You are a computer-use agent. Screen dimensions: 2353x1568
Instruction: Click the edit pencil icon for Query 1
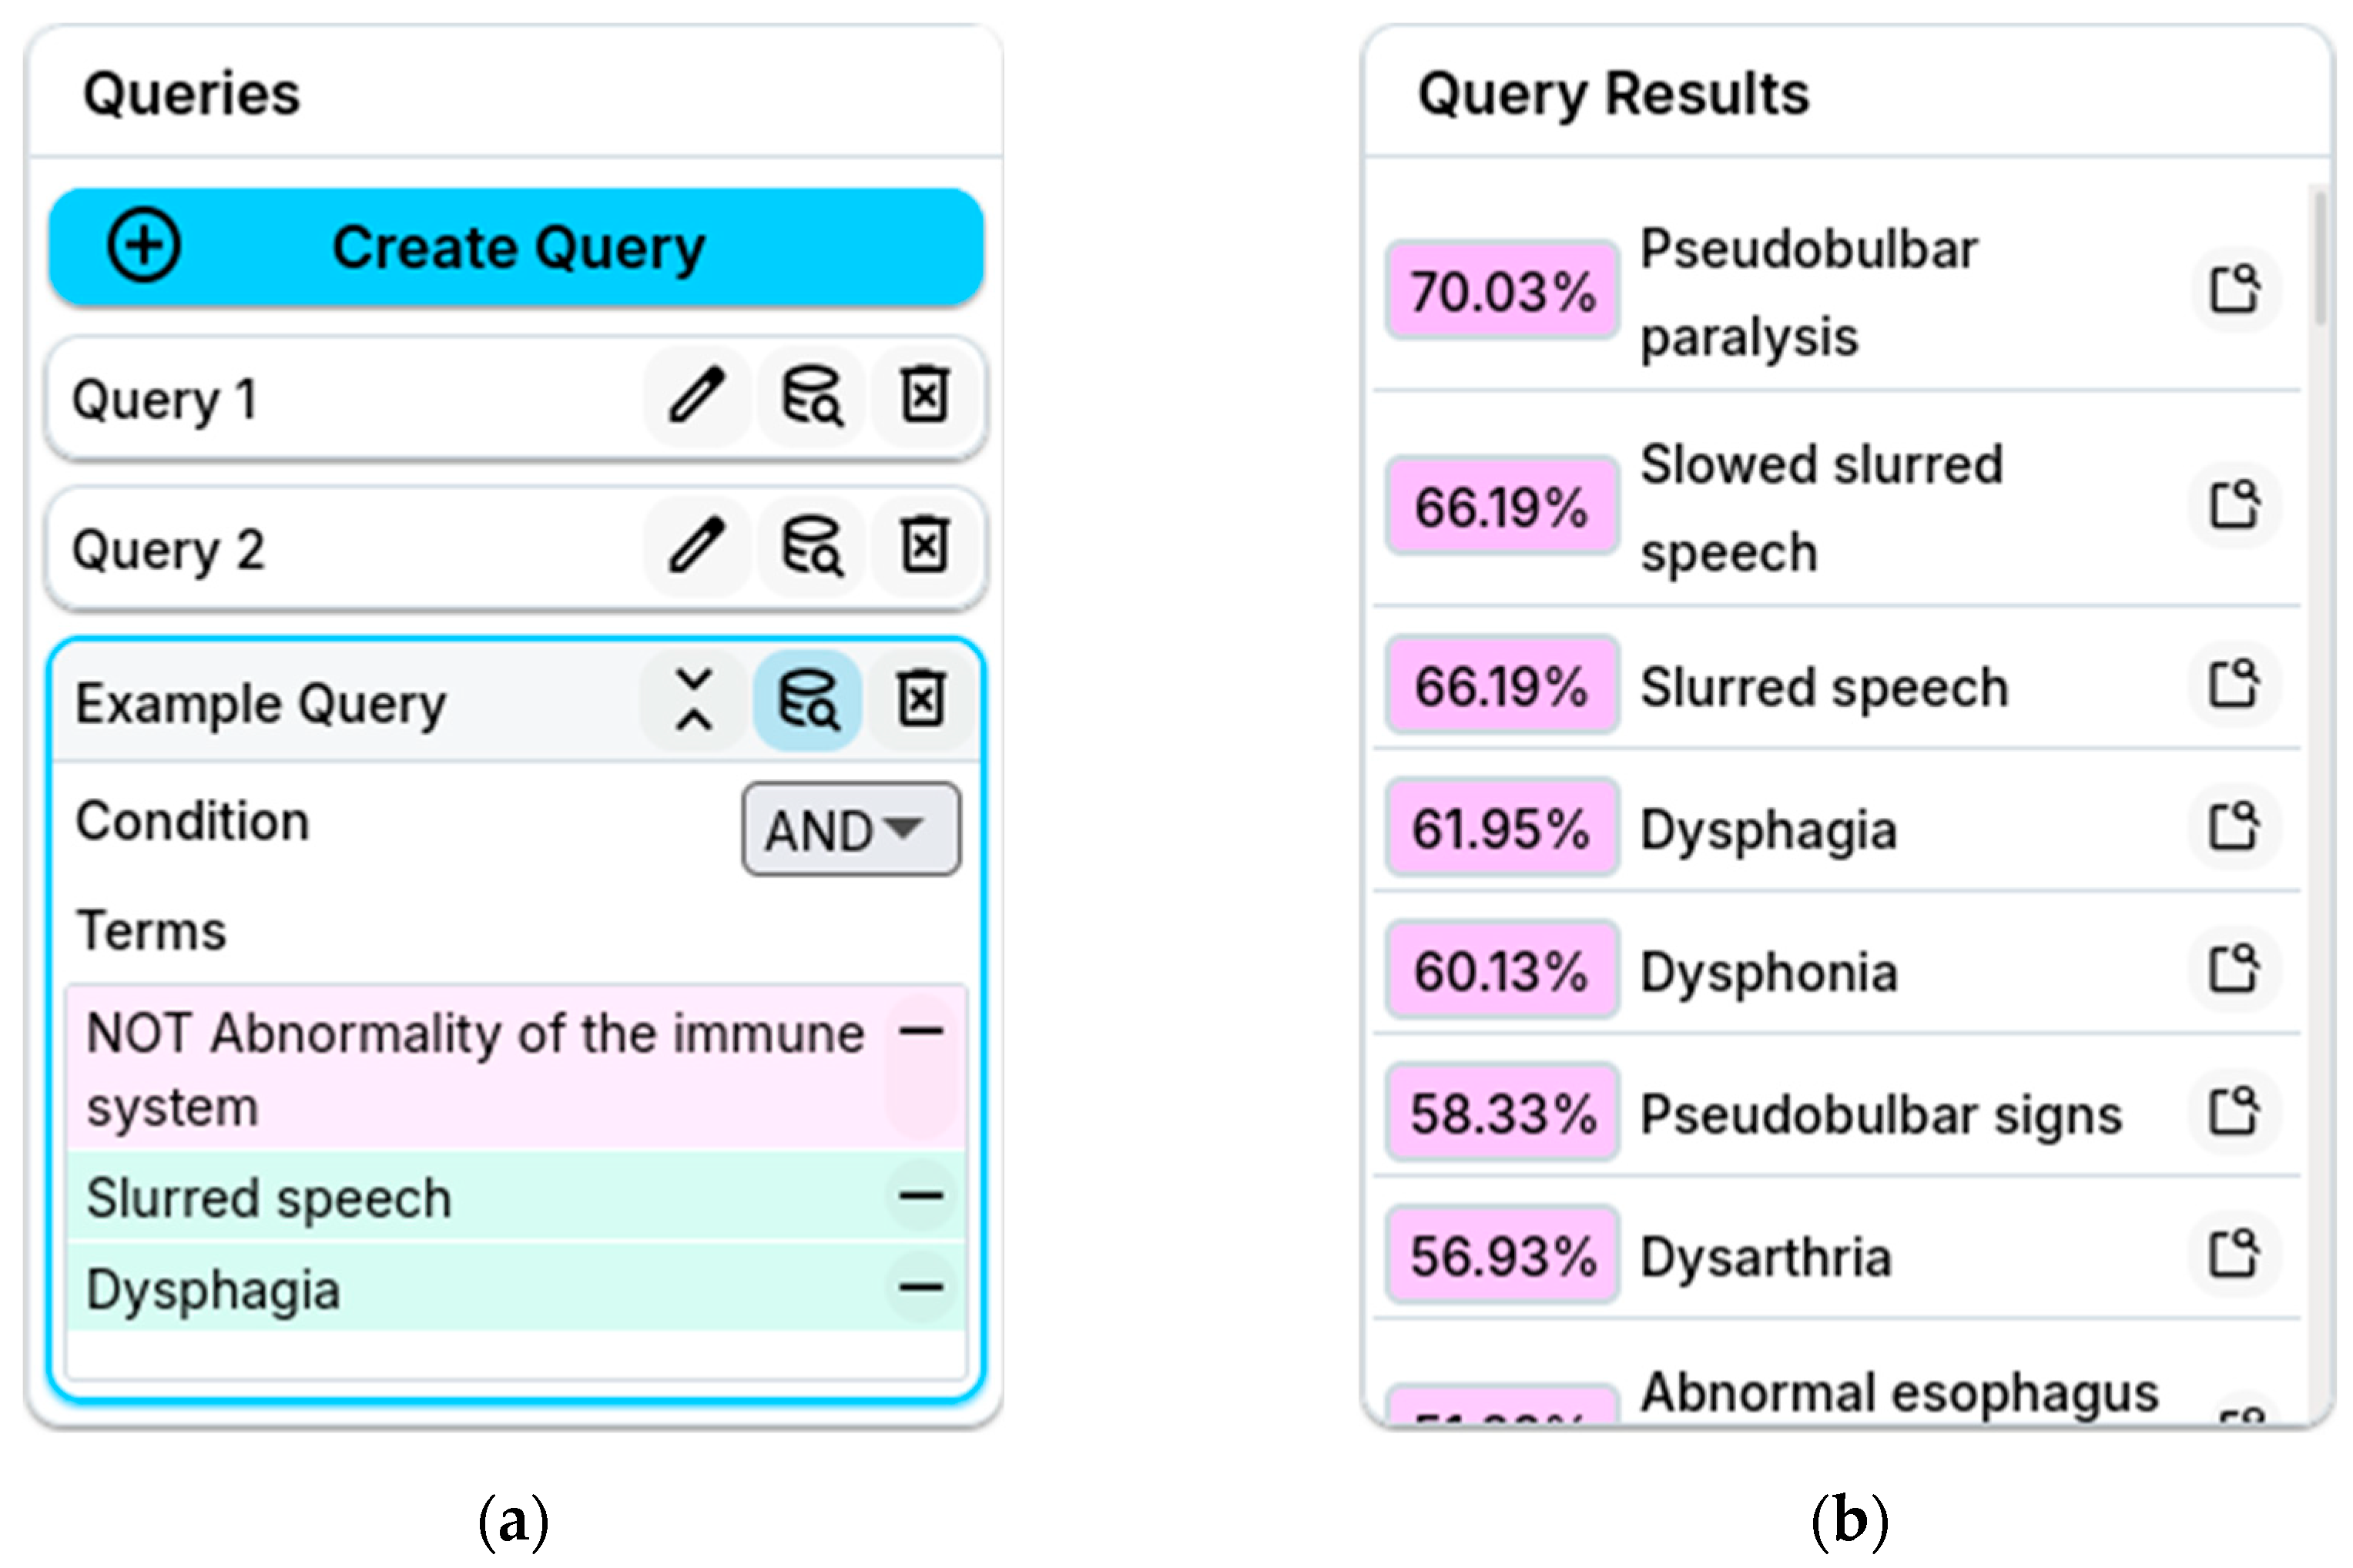pyautogui.click(x=696, y=397)
